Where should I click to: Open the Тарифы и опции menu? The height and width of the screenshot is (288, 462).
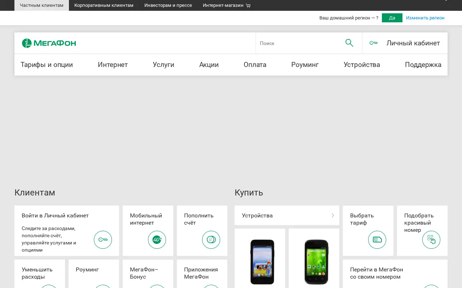click(x=47, y=65)
